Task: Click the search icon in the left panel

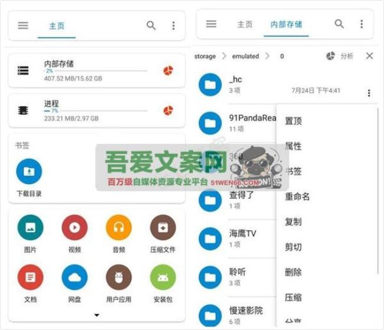Action: (151, 25)
